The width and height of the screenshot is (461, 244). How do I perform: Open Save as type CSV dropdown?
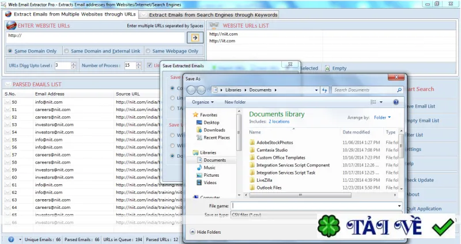coord(316,215)
